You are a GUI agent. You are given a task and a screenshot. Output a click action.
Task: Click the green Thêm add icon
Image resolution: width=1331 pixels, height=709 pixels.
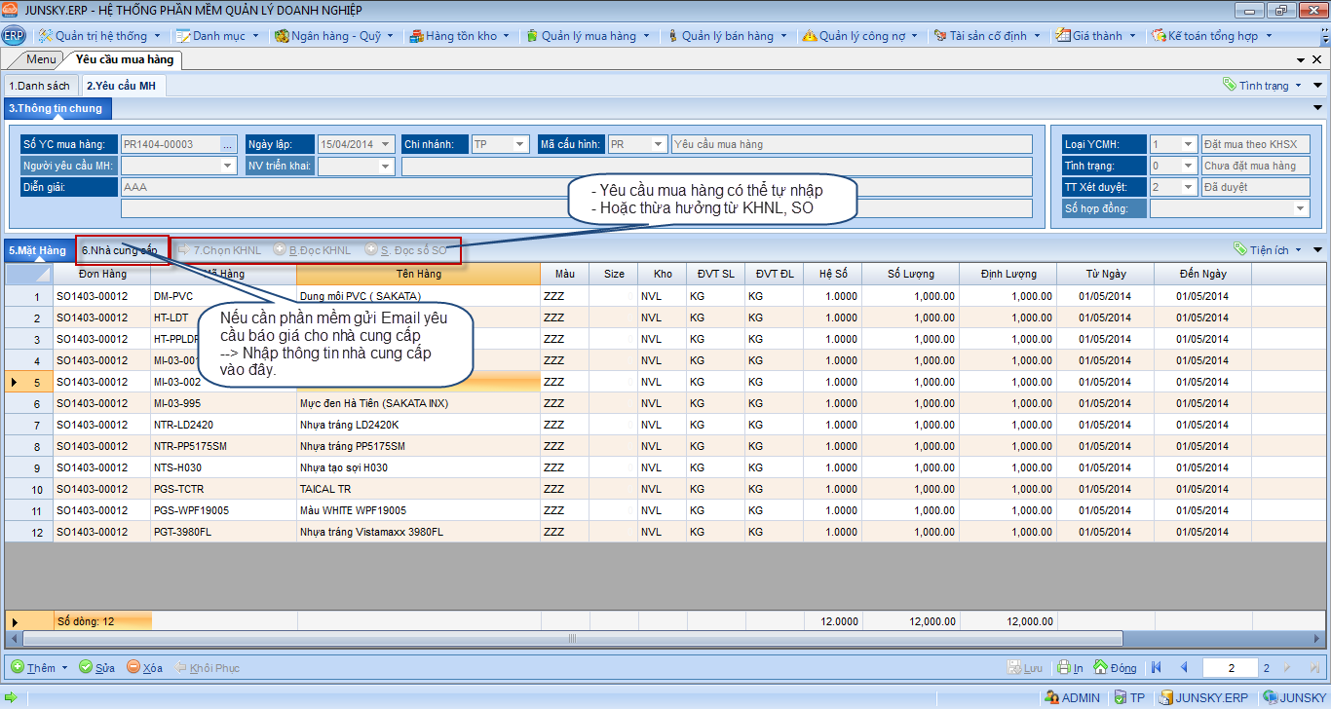(18, 667)
